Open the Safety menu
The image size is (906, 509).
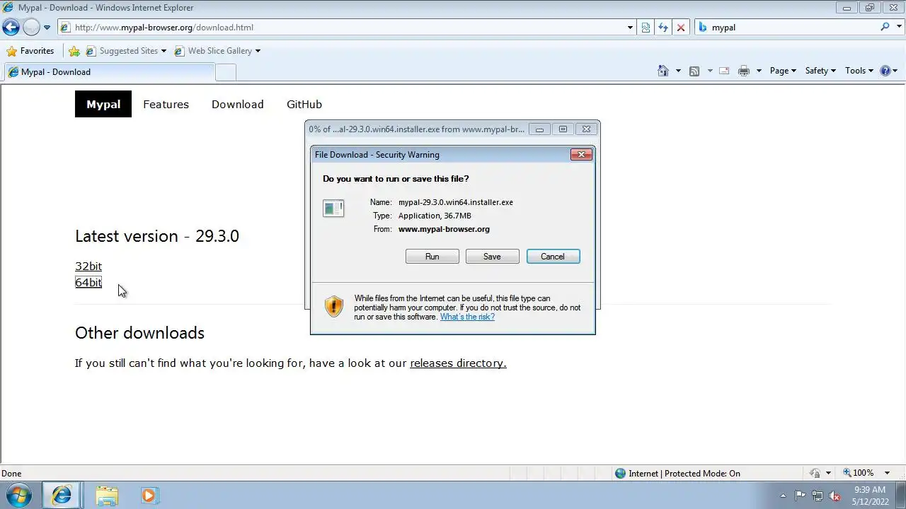[x=820, y=71]
